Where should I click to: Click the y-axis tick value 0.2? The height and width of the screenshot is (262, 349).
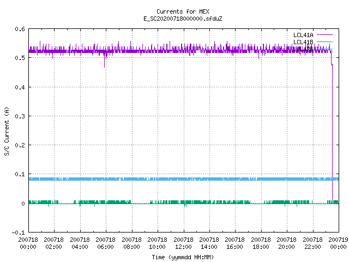tap(20, 145)
